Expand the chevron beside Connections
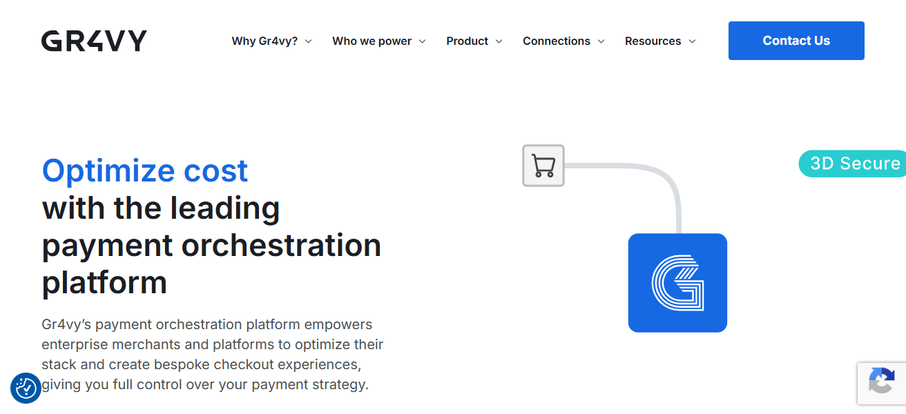 [x=601, y=41]
